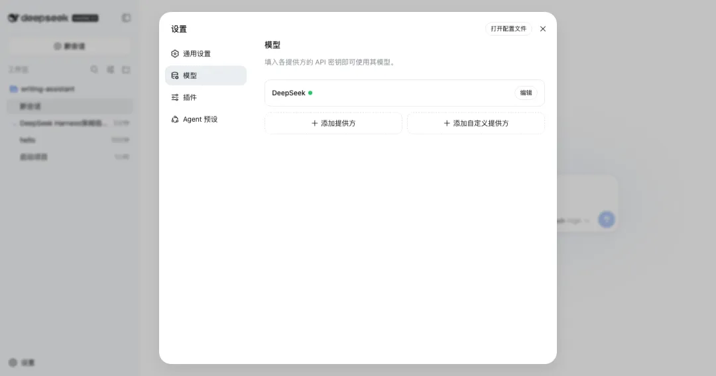
Task: Click the sidebar search icon
Action: coord(94,70)
